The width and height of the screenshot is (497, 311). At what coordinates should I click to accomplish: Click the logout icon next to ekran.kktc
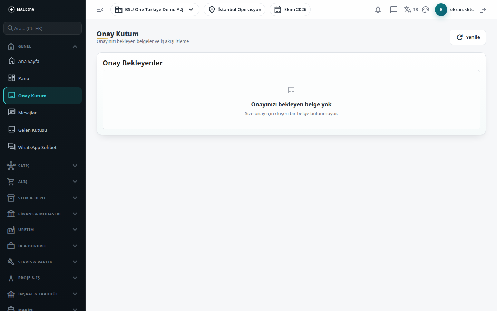click(x=483, y=10)
